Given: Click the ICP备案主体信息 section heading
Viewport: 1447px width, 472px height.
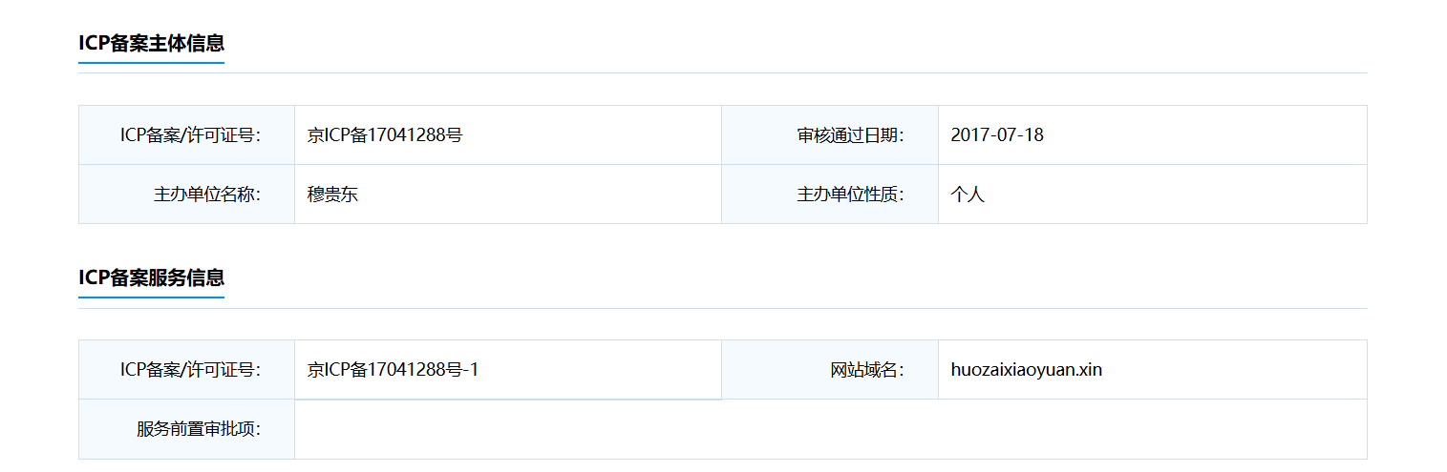Looking at the screenshot, I should [151, 43].
